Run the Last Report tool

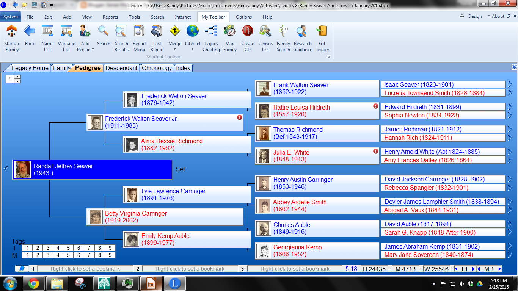[x=157, y=38]
